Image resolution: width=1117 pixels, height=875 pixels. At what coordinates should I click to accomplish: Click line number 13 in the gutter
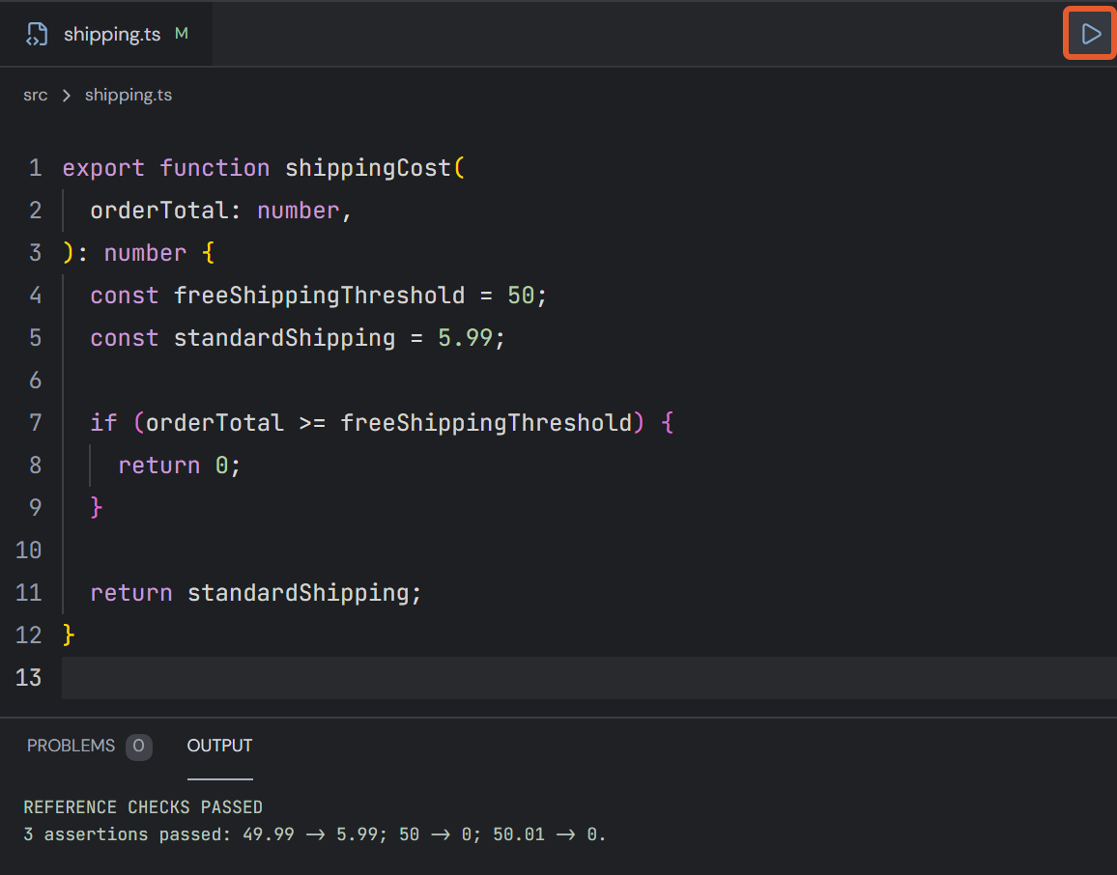[28, 678]
